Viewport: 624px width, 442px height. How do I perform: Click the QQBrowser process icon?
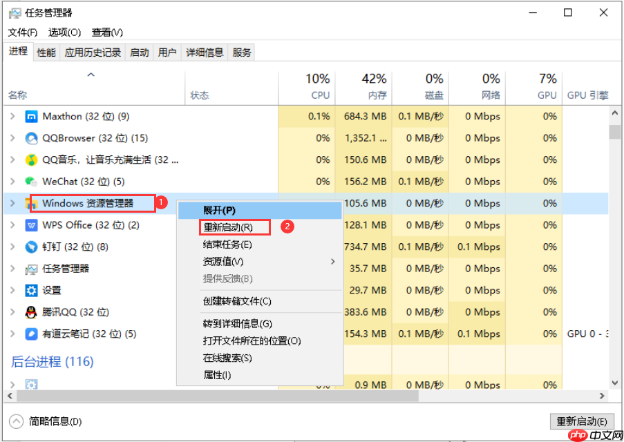click(30, 138)
